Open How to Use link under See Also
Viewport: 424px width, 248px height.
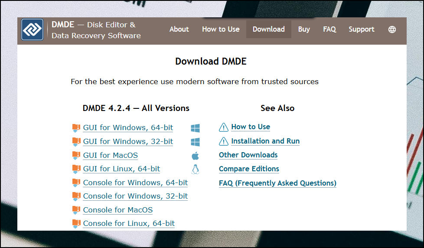point(251,127)
